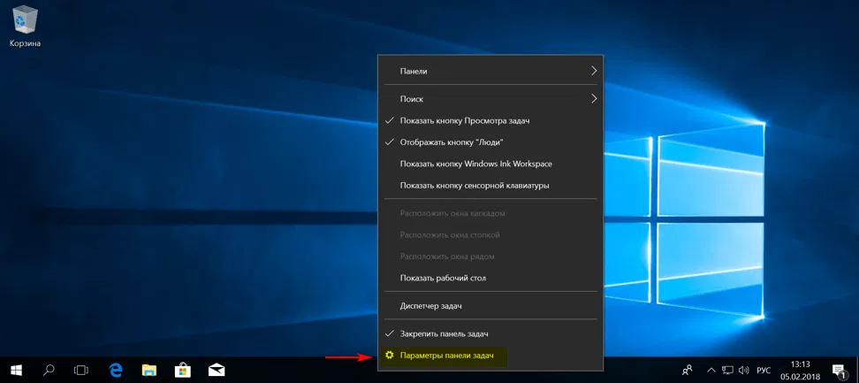Open the Windows Start menu
This screenshot has height=383, width=859.
[16, 370]
